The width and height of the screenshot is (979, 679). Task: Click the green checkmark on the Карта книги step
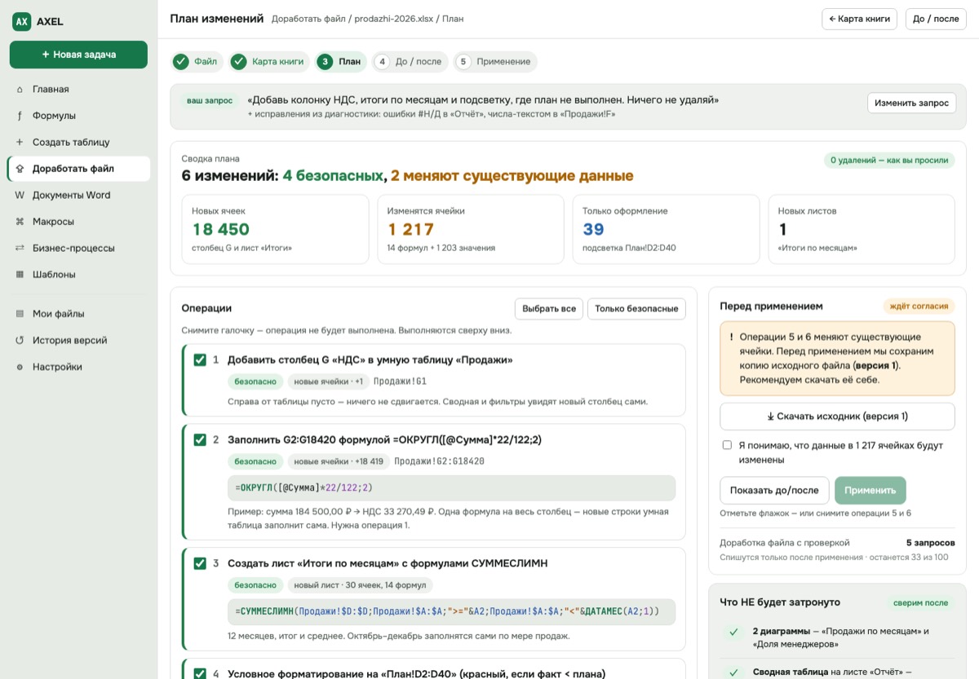(239, 61)
